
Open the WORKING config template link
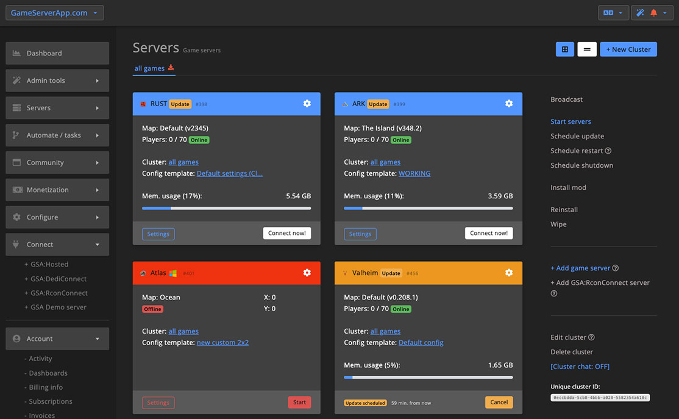coord(414,173)
